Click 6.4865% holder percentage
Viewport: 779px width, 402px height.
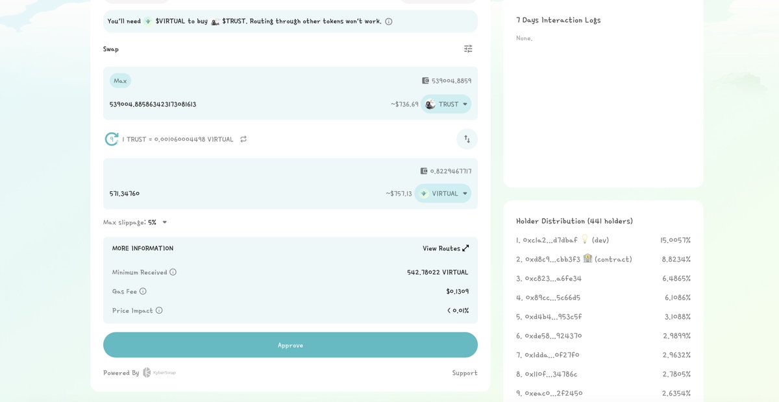click(676, 278)
